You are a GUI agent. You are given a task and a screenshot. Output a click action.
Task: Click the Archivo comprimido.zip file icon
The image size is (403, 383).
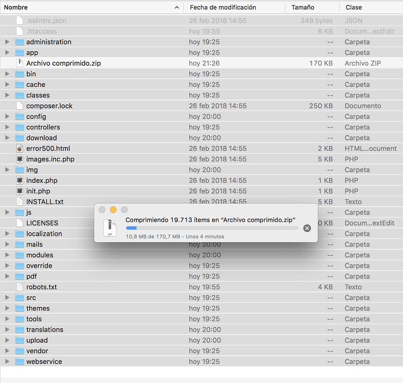[x=20, y=63]
